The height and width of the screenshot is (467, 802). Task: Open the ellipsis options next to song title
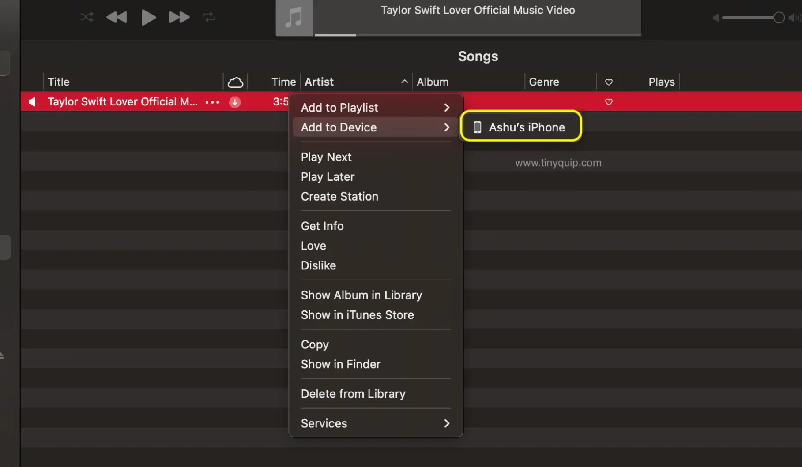coord(212,102)
